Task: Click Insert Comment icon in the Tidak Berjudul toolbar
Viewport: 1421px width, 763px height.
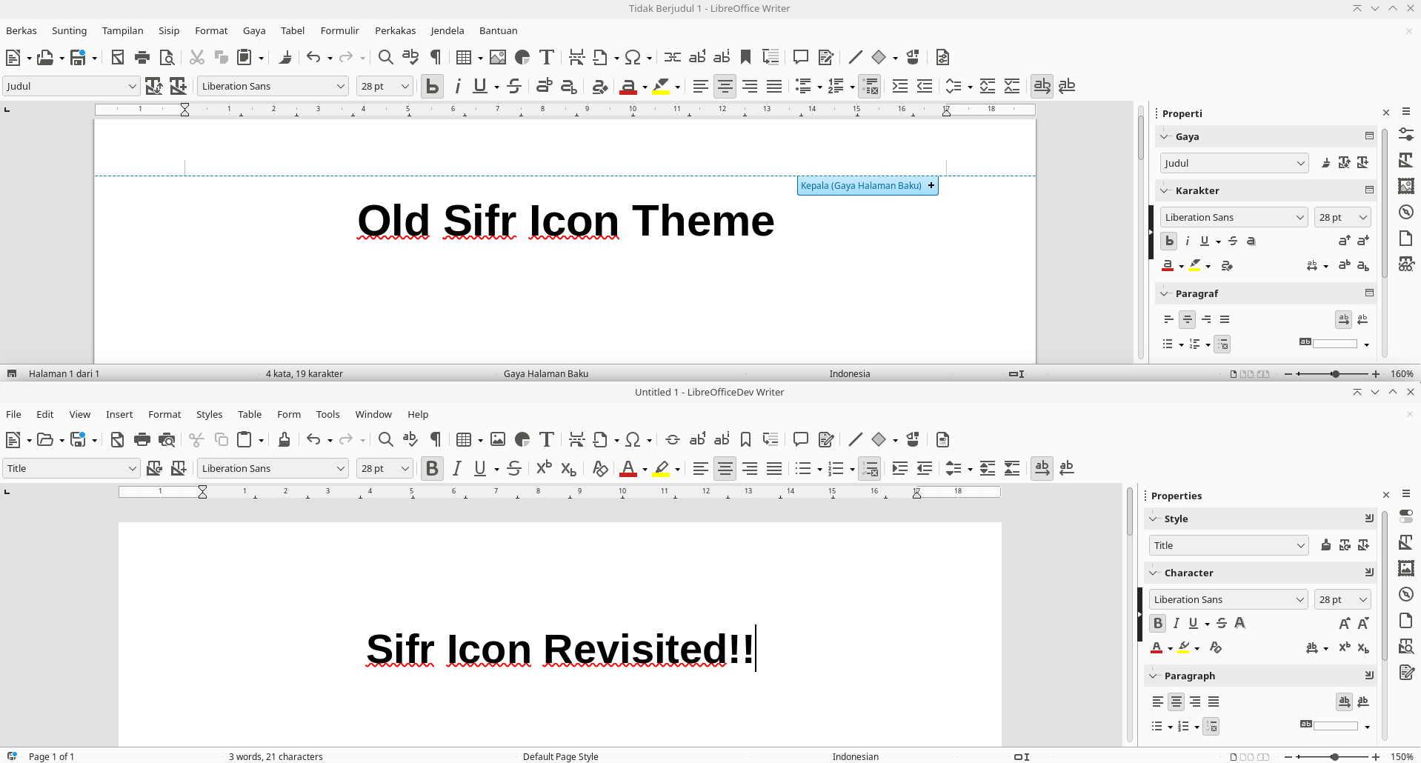Action: (800, 57)
